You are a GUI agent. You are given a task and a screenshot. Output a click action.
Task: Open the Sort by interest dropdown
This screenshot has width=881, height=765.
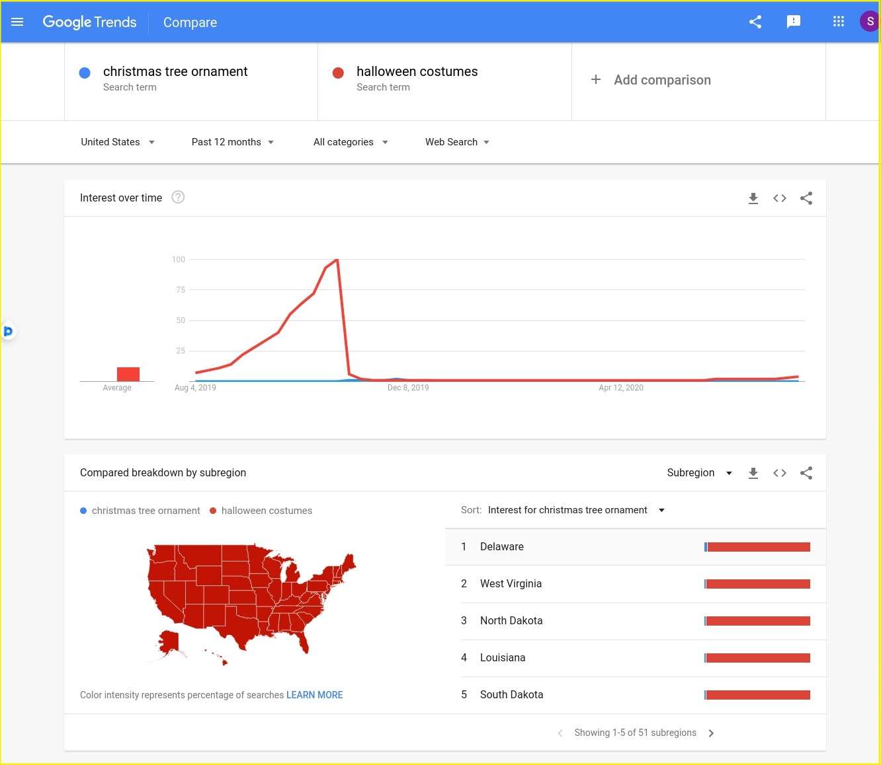[576, 510]
